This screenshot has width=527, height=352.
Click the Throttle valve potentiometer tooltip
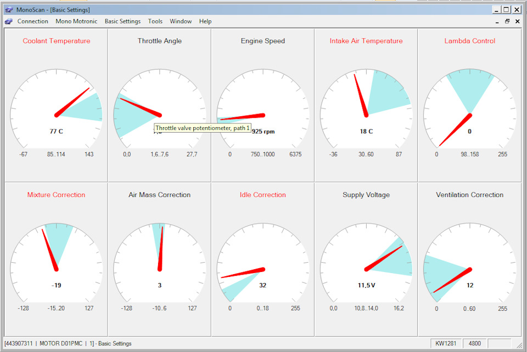(203, 128)
